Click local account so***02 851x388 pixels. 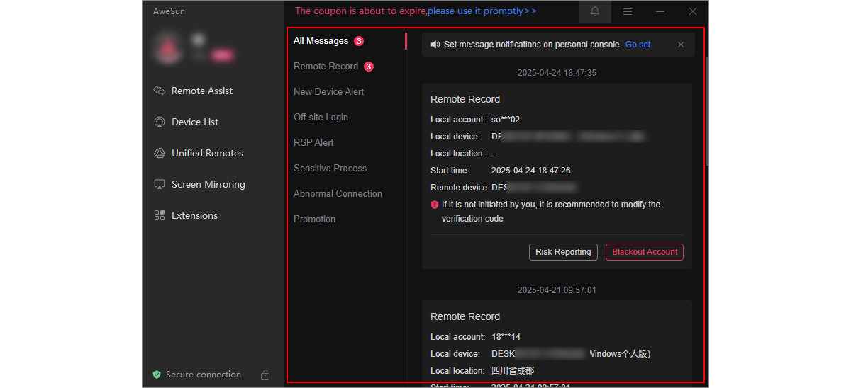click(506, 120)
